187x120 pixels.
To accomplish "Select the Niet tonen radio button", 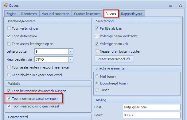I will [97, 77].
